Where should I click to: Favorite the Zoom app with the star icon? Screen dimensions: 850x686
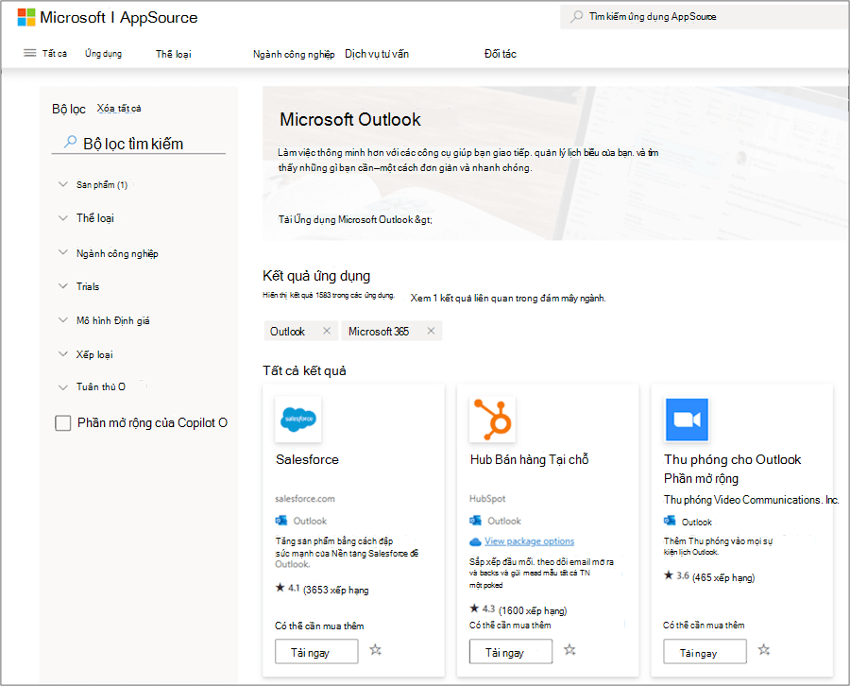coord(764,650)
